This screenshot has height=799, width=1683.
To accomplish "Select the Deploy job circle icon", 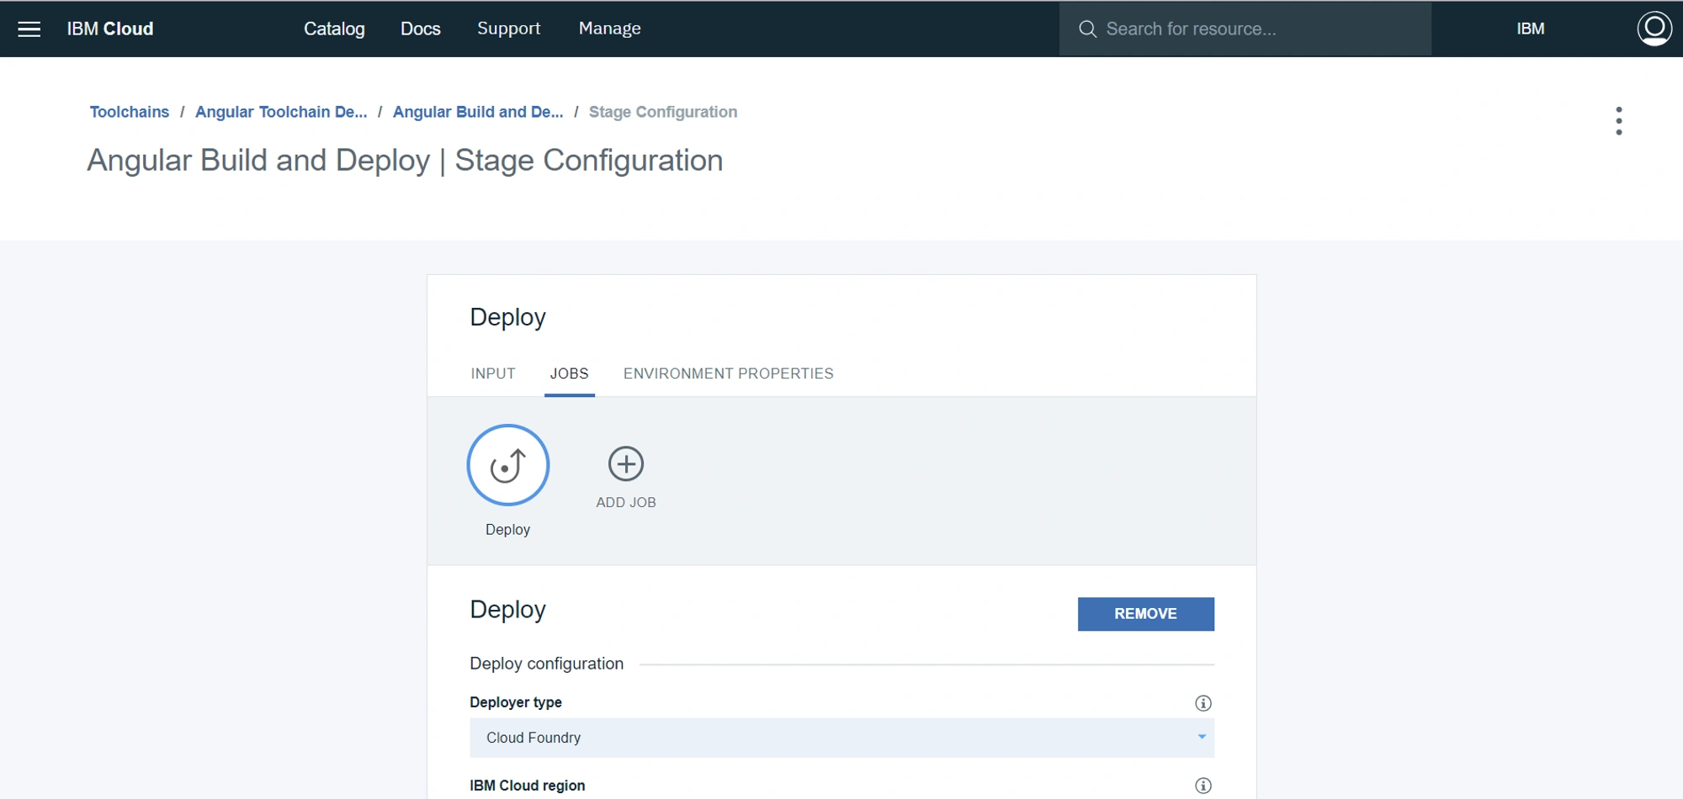I will pos(508,465).
